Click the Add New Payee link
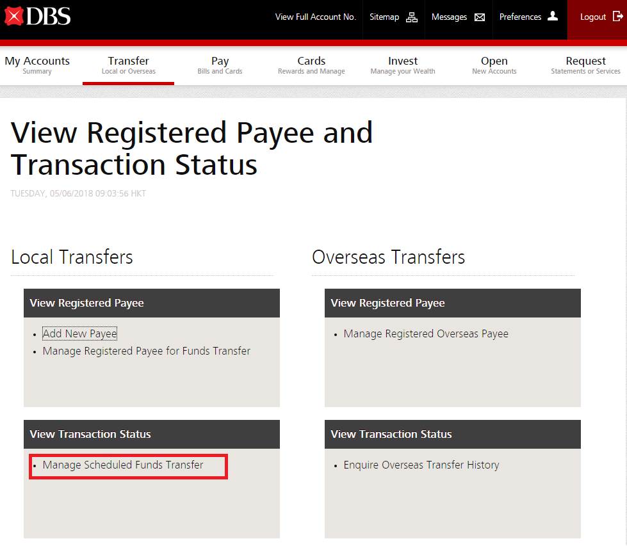Viewport: 627px width, 546px height. [x=80, y=333]
